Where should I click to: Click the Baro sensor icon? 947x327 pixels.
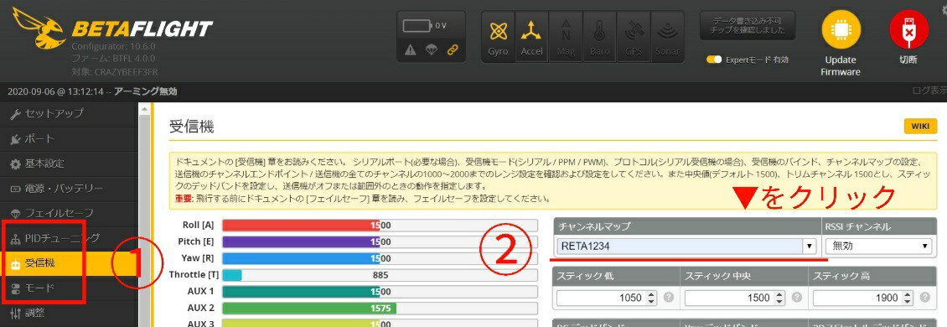click(600, 36)
